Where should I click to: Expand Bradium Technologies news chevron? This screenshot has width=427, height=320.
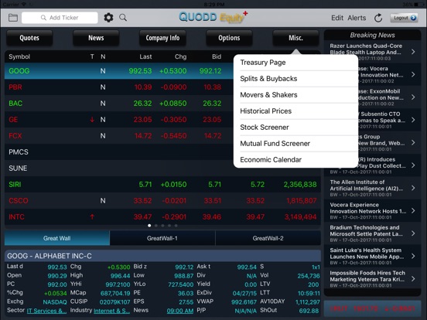(413, 233)
